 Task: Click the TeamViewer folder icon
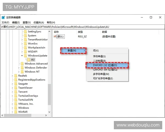coord(16,88)
